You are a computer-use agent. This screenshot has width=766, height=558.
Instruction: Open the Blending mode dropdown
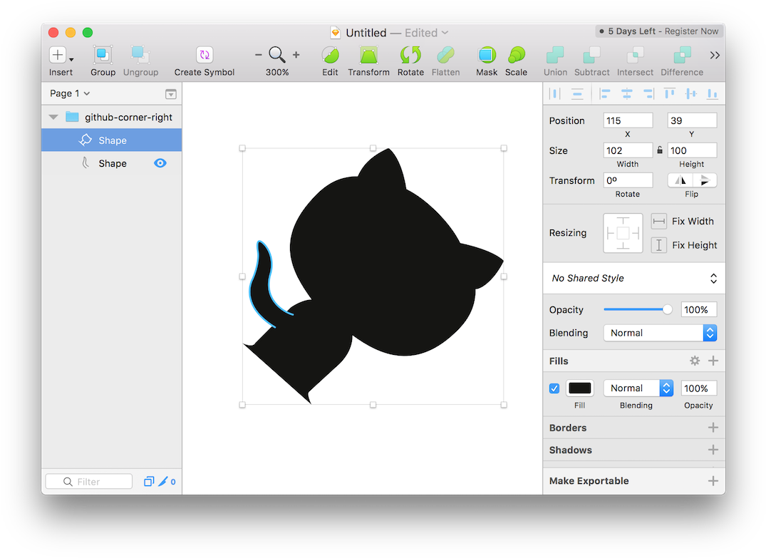659,333
